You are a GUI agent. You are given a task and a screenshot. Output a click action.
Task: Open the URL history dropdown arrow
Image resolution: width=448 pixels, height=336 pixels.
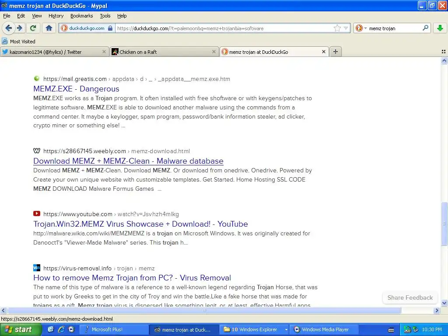[x=346, y=28]
